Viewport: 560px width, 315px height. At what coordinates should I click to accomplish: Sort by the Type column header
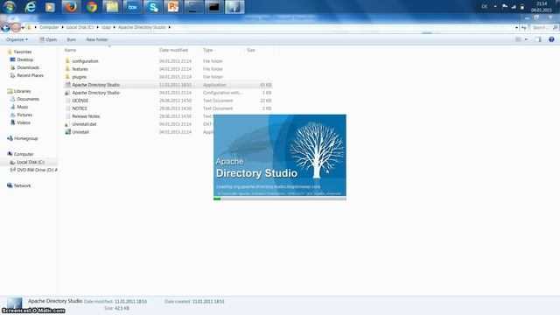(x=208, y=50)
